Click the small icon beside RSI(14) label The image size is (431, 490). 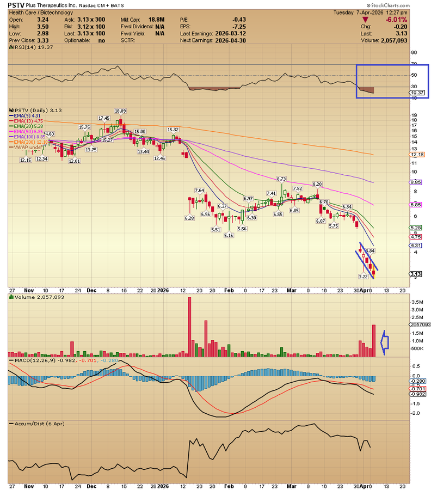click(x=11, y=47)
